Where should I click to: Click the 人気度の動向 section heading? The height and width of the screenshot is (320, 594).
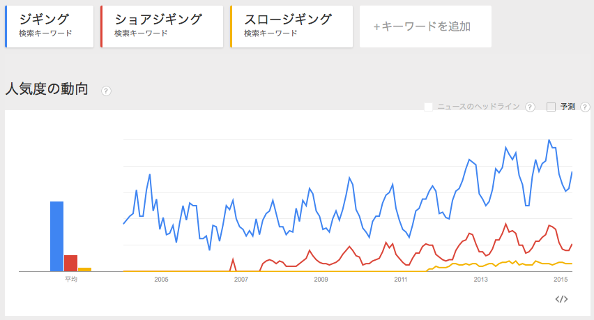click(x=47, y=89)
